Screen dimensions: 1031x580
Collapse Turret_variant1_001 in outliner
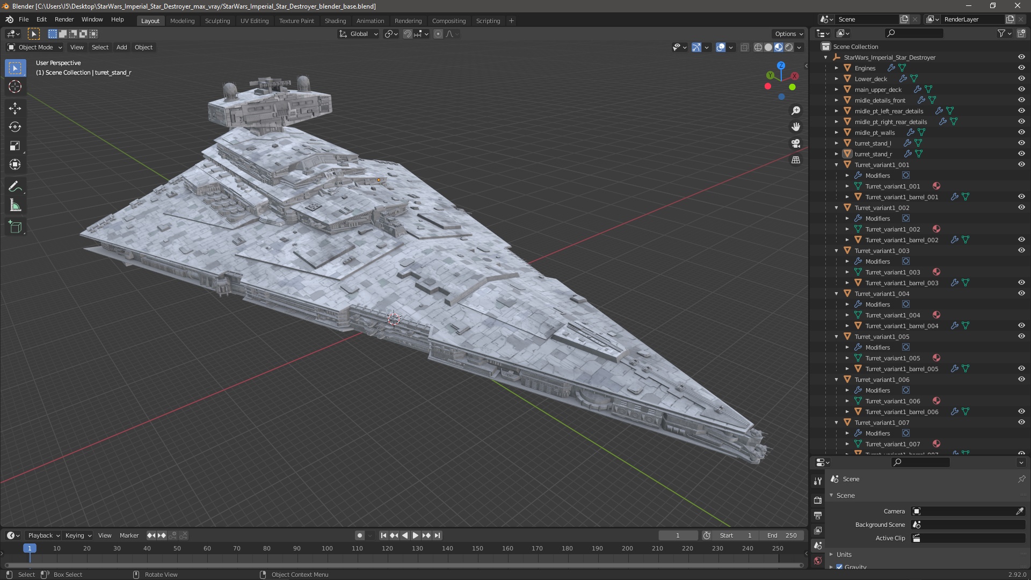point(837,164)
